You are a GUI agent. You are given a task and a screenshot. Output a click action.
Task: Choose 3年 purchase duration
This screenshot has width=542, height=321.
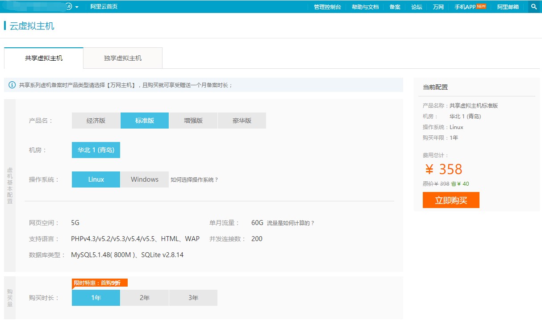(x=193, y=298)
